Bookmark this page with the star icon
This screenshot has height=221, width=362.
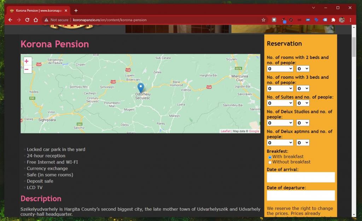pyautogui.click(x=263, y=20)
